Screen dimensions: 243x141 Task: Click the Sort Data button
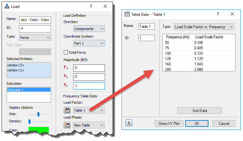coord(200,111)
